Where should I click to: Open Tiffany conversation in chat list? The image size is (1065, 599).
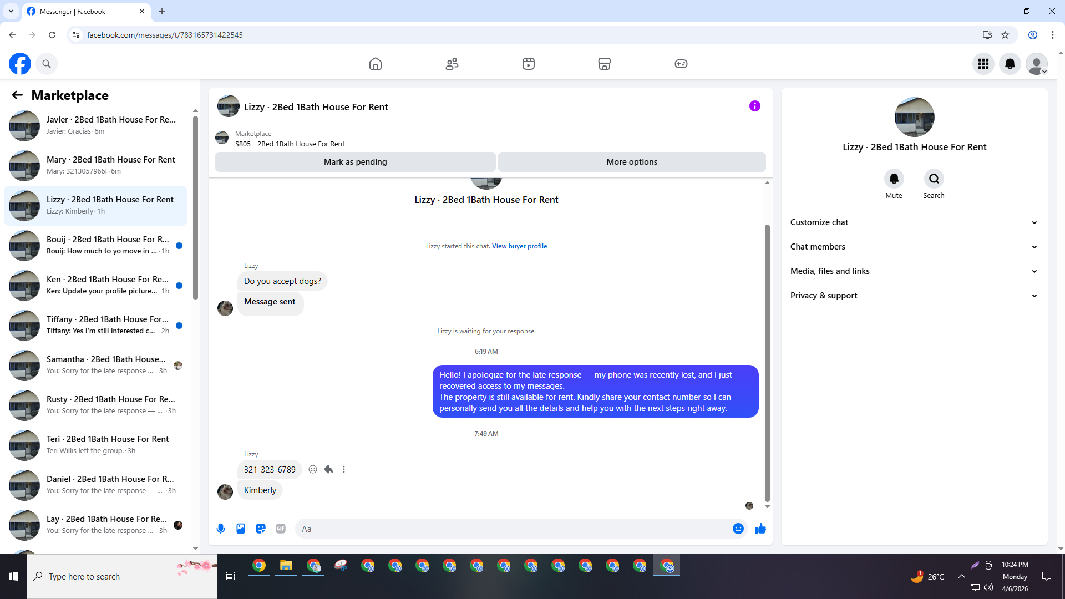(x=95, y=325)
